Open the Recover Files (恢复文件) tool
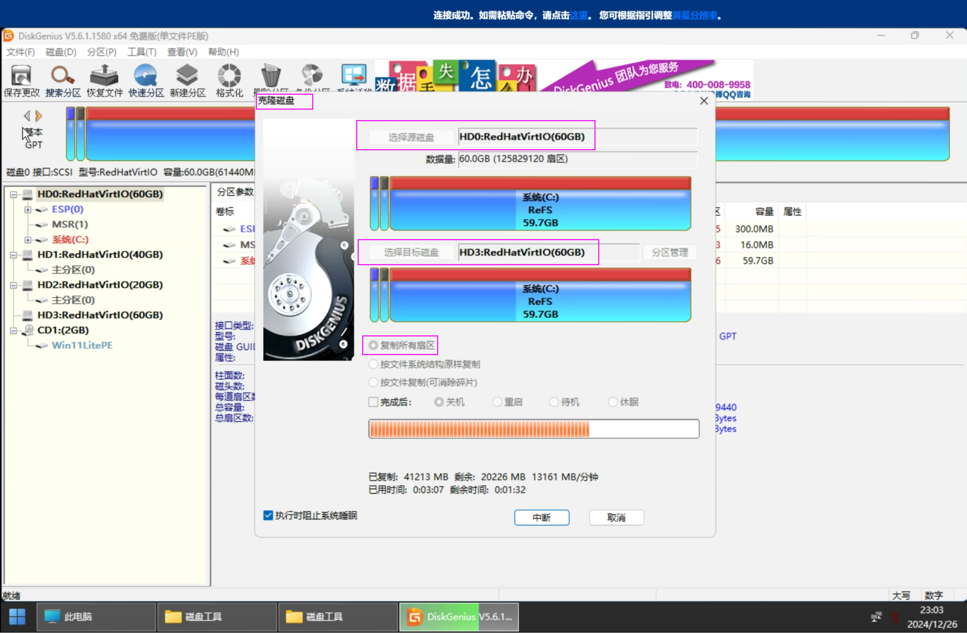The width and height of the screenshot is (967, 633). (x=104, y=76)
